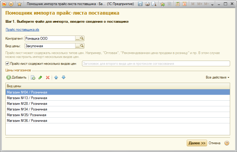Image resolution: width=237 pixels, height=152 pixels.
Task: Toggle 'Прайс-лист содержит несколько видов цен' checkbox
Action: click(x=7, y=64)
